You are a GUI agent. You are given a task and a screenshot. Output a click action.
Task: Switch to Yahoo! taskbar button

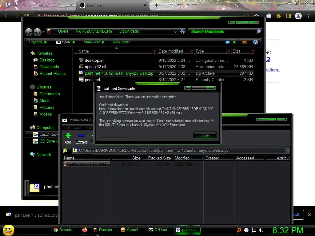(x=131, y=230)
